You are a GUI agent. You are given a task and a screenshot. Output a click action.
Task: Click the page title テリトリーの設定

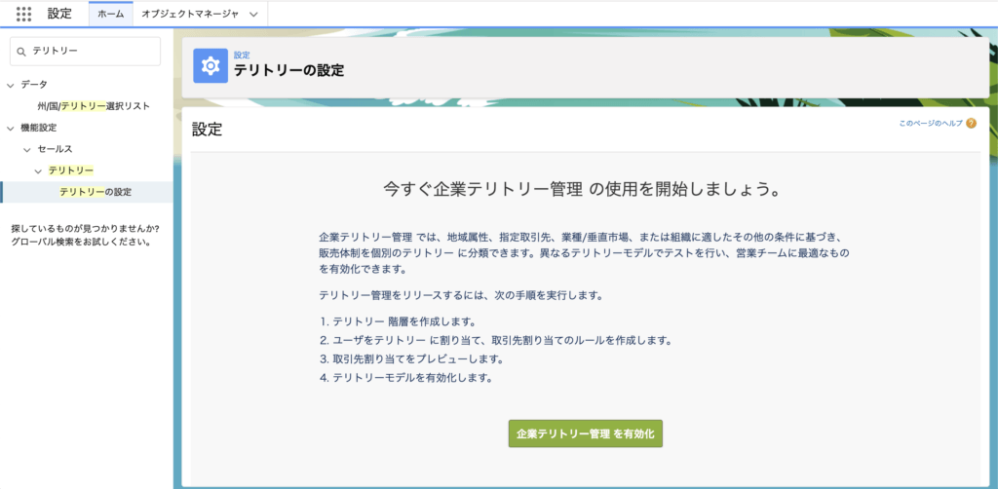tap(288, 70)
